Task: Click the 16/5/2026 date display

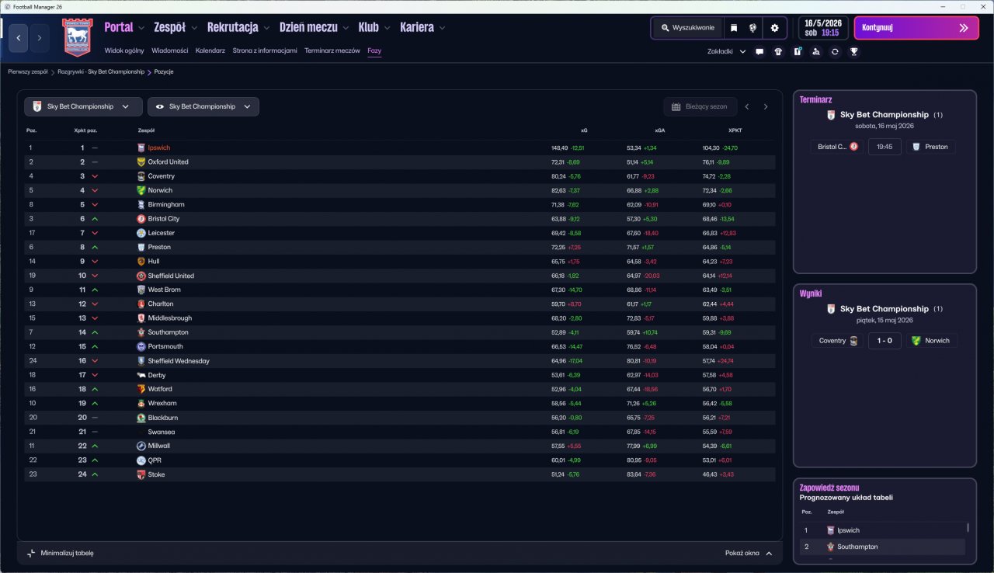Action: click(824, 28)
